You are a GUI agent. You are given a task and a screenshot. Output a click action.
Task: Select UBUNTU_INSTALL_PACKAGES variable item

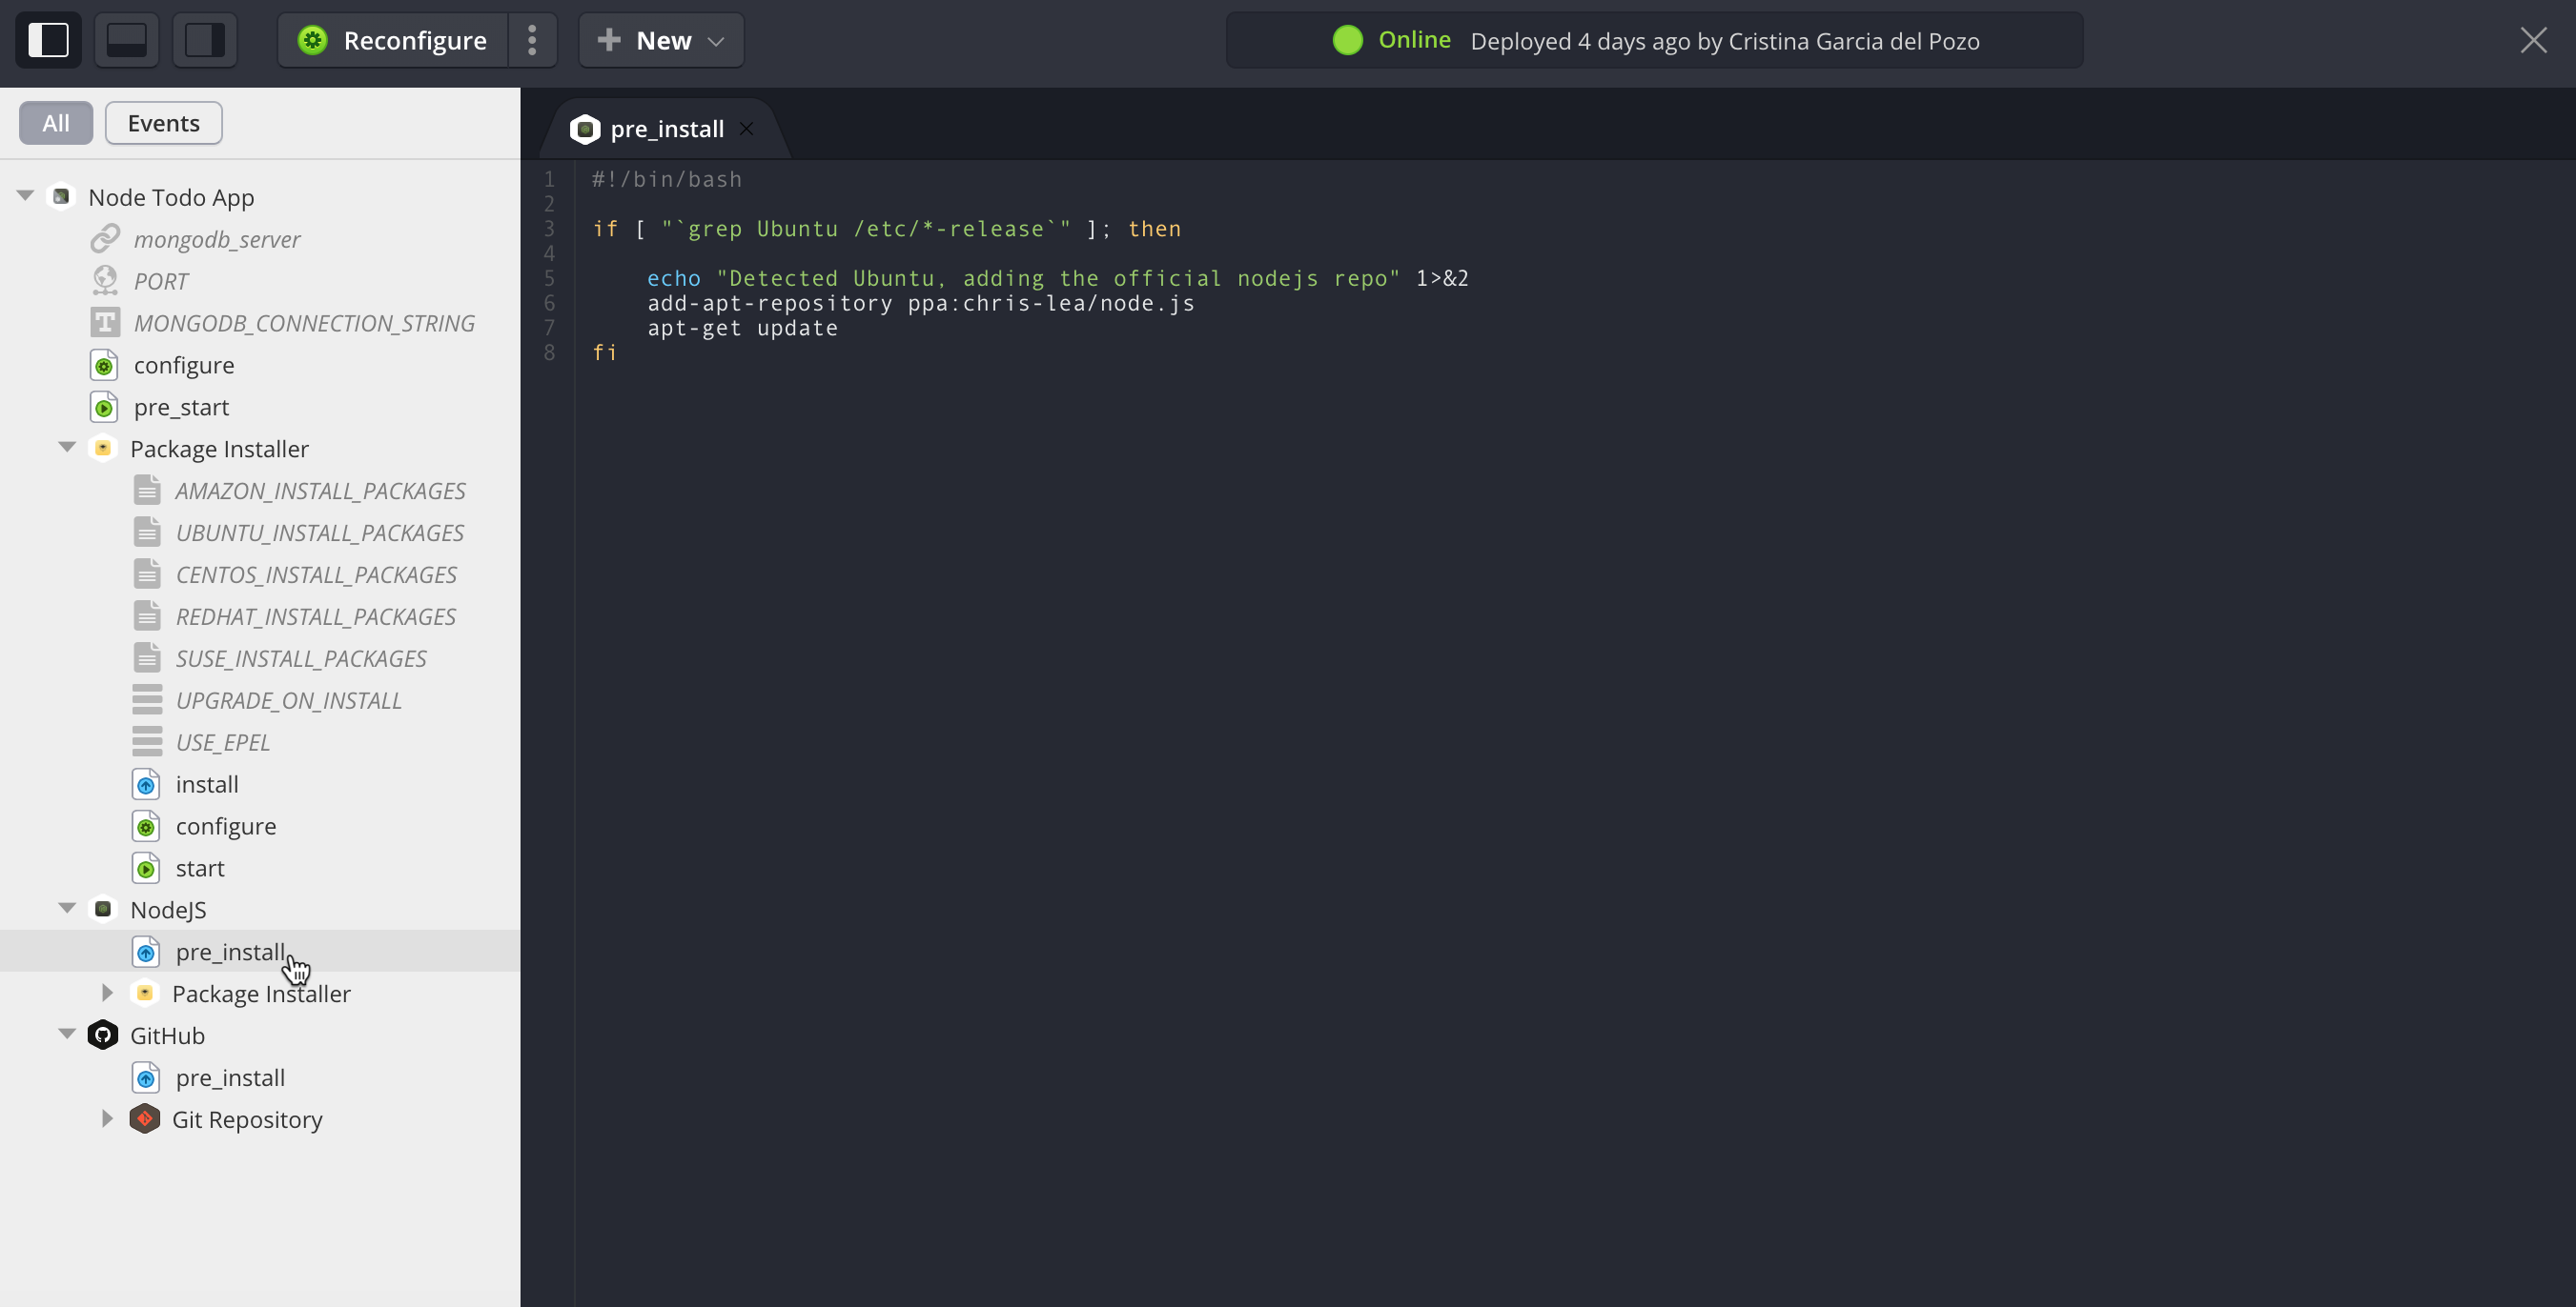pyautogui.click(x=320, y=532)
